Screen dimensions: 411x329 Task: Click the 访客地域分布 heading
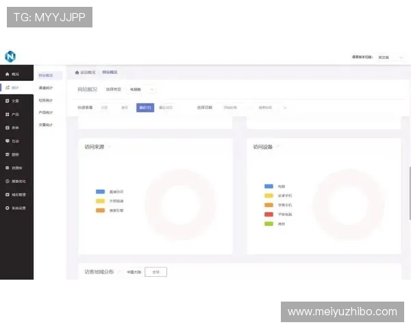point(99,272)
